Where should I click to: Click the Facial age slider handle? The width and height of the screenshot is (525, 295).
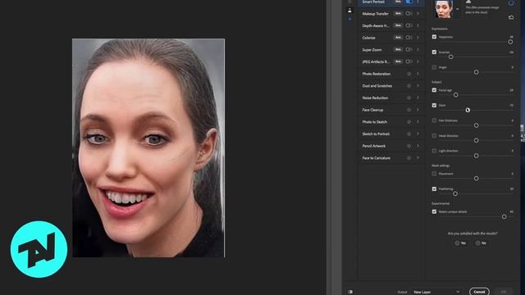pos(456,95)
